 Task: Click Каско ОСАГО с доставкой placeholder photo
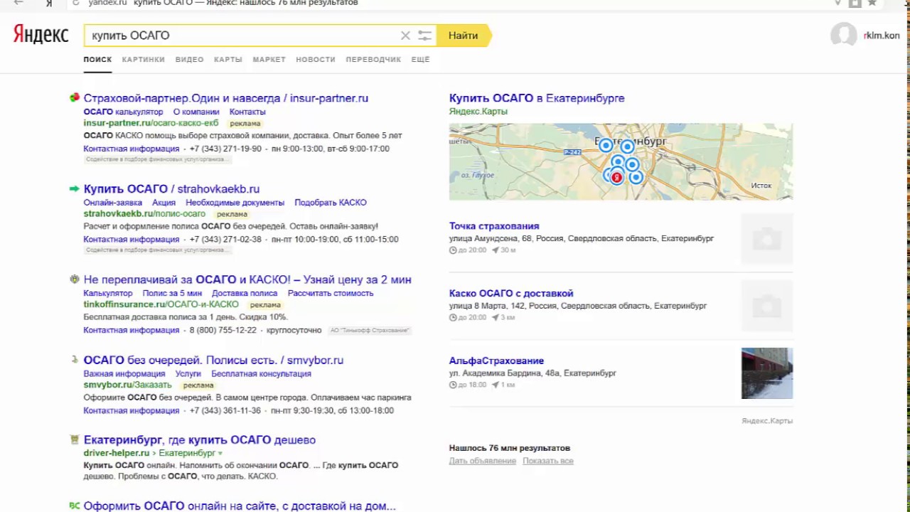pyautogui.click(x=767, y=306)
